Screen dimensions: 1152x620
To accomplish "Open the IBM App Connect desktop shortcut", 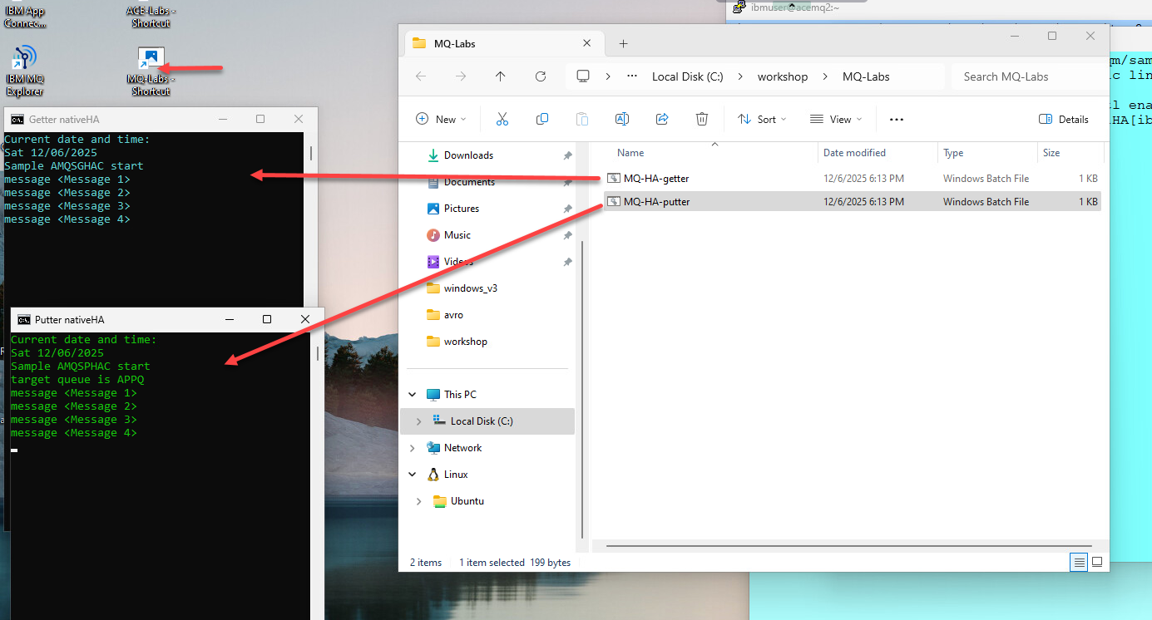I will [x=24, y=15].
